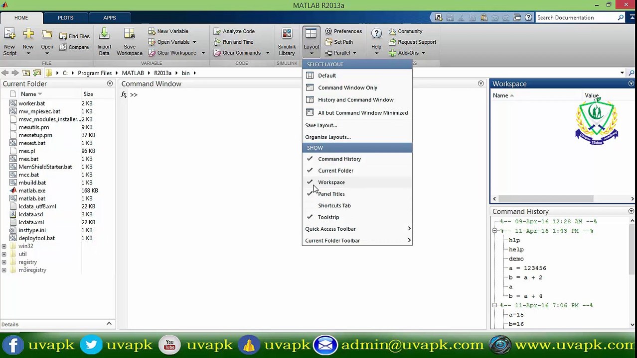Expand the registry folder node
Screen dimensions: 637x358
click(x=4, y=262)
